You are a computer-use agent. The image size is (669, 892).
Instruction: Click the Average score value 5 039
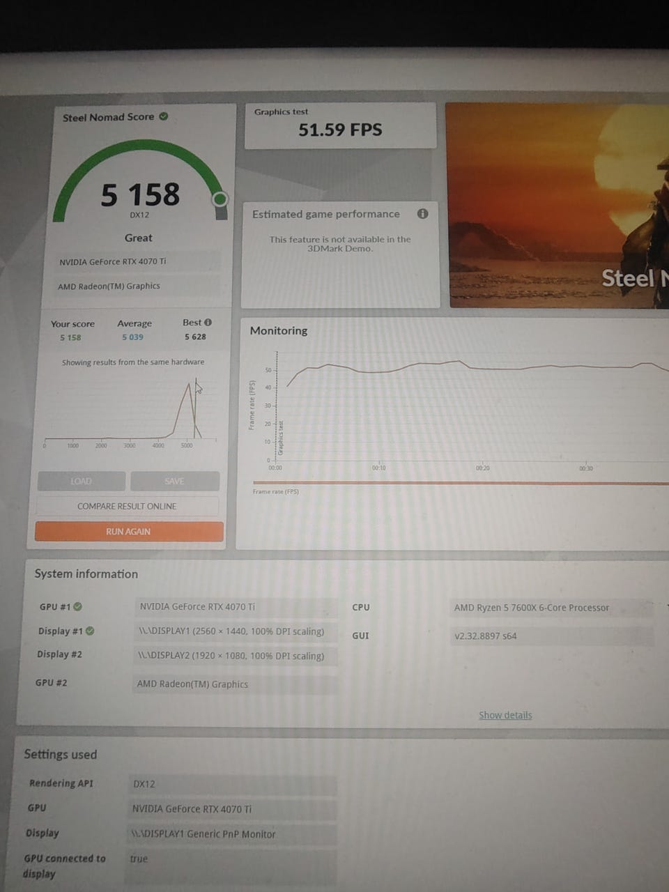[132, 337]
